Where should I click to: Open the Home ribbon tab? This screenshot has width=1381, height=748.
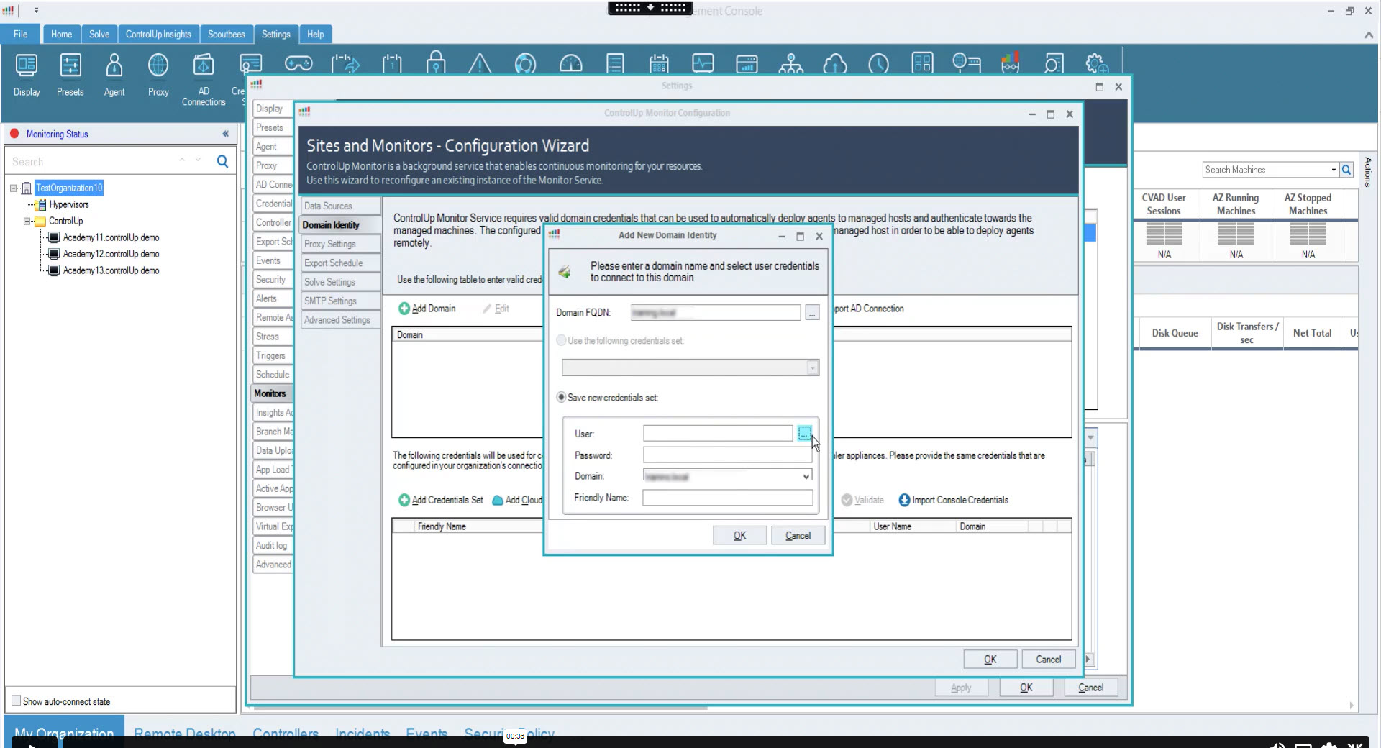(x=61, y=35)
